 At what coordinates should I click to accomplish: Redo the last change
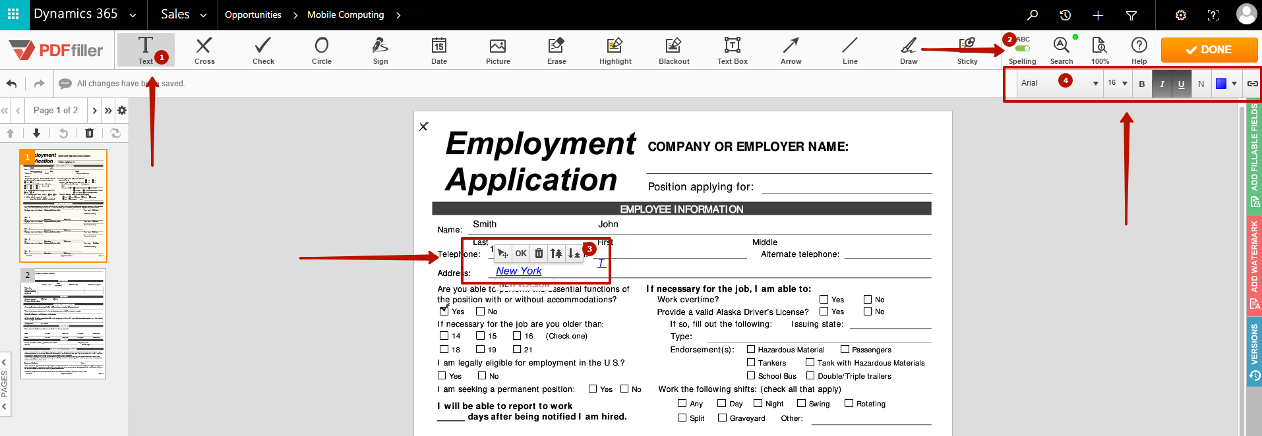point(39,84)
